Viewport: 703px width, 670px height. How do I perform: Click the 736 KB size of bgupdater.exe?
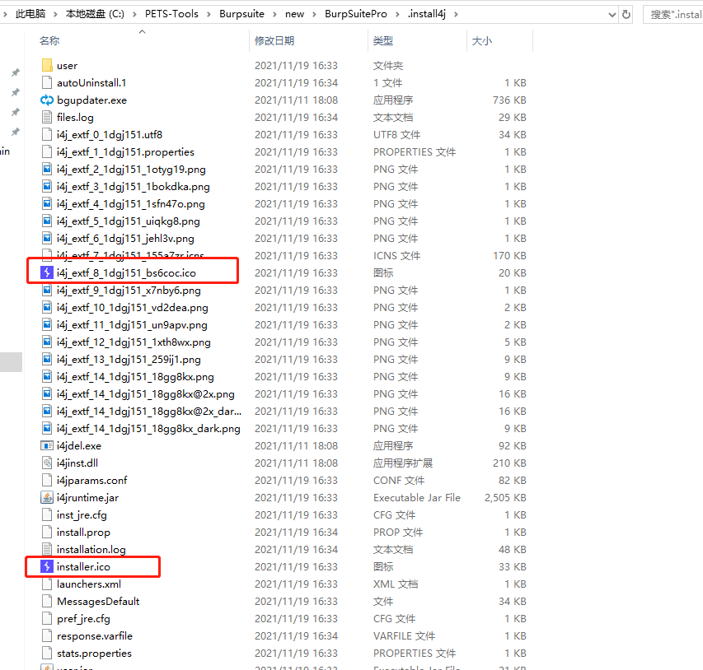[509, 100]
